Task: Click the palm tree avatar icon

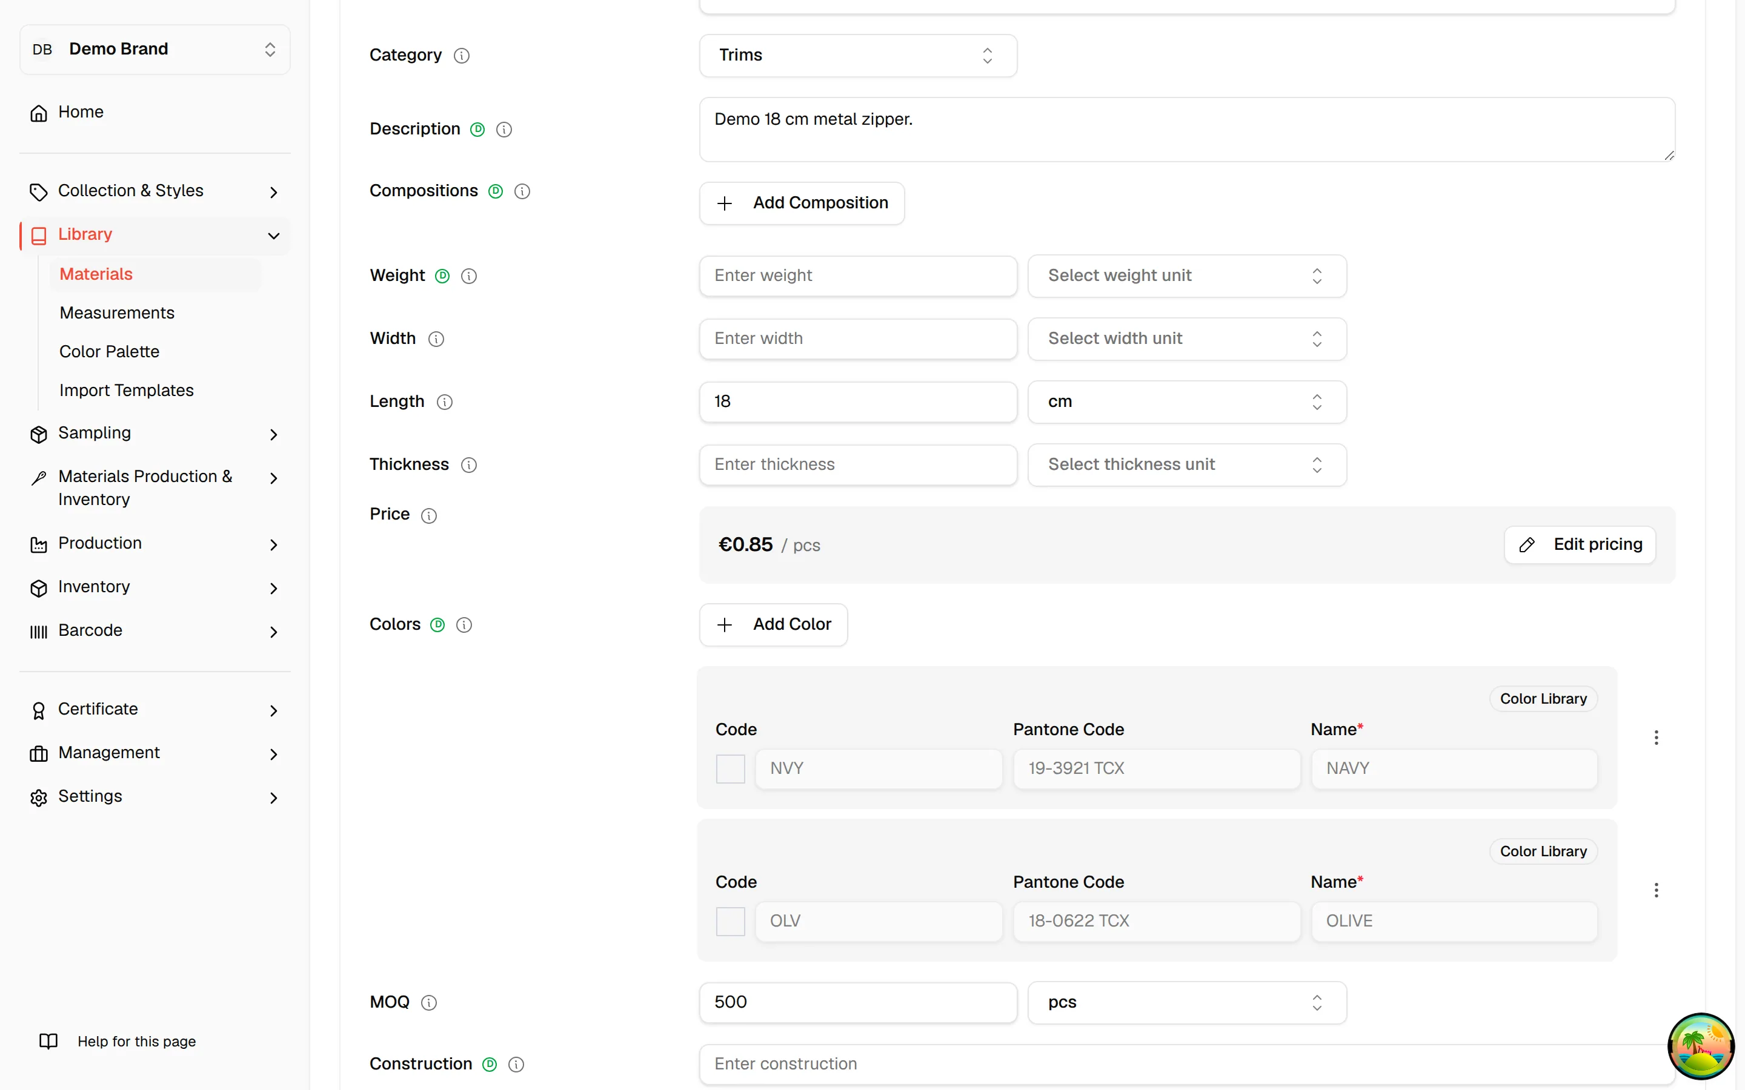Action: [1701, 1046]
